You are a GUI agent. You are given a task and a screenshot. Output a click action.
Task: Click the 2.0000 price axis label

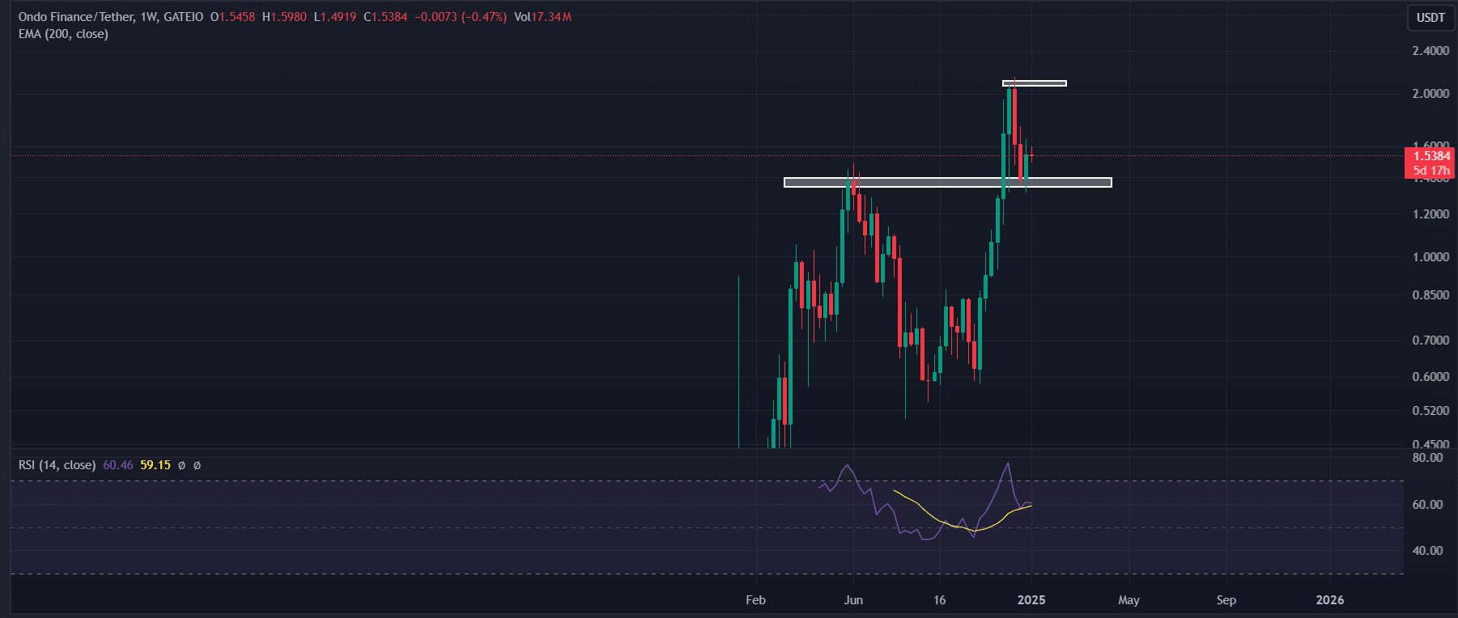click(x=1430, y=94)
